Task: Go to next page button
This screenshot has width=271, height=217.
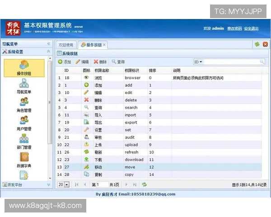Action: 126,184
